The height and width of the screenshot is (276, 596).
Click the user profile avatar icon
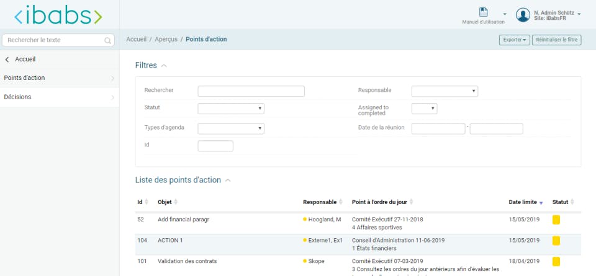pyautogui.click(x=523, y=15)
